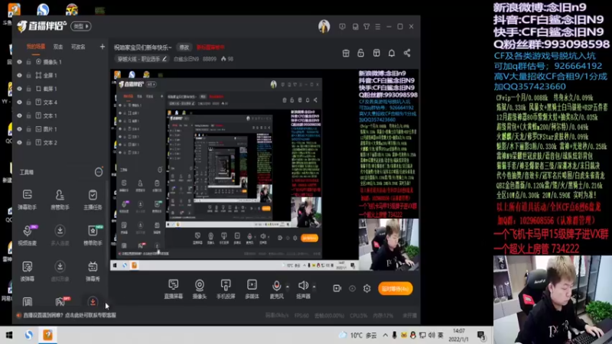The height and width of the screenshot is (344, 612).
Task: Hide the 文本 1 source
Action: [x=20, y=116]
